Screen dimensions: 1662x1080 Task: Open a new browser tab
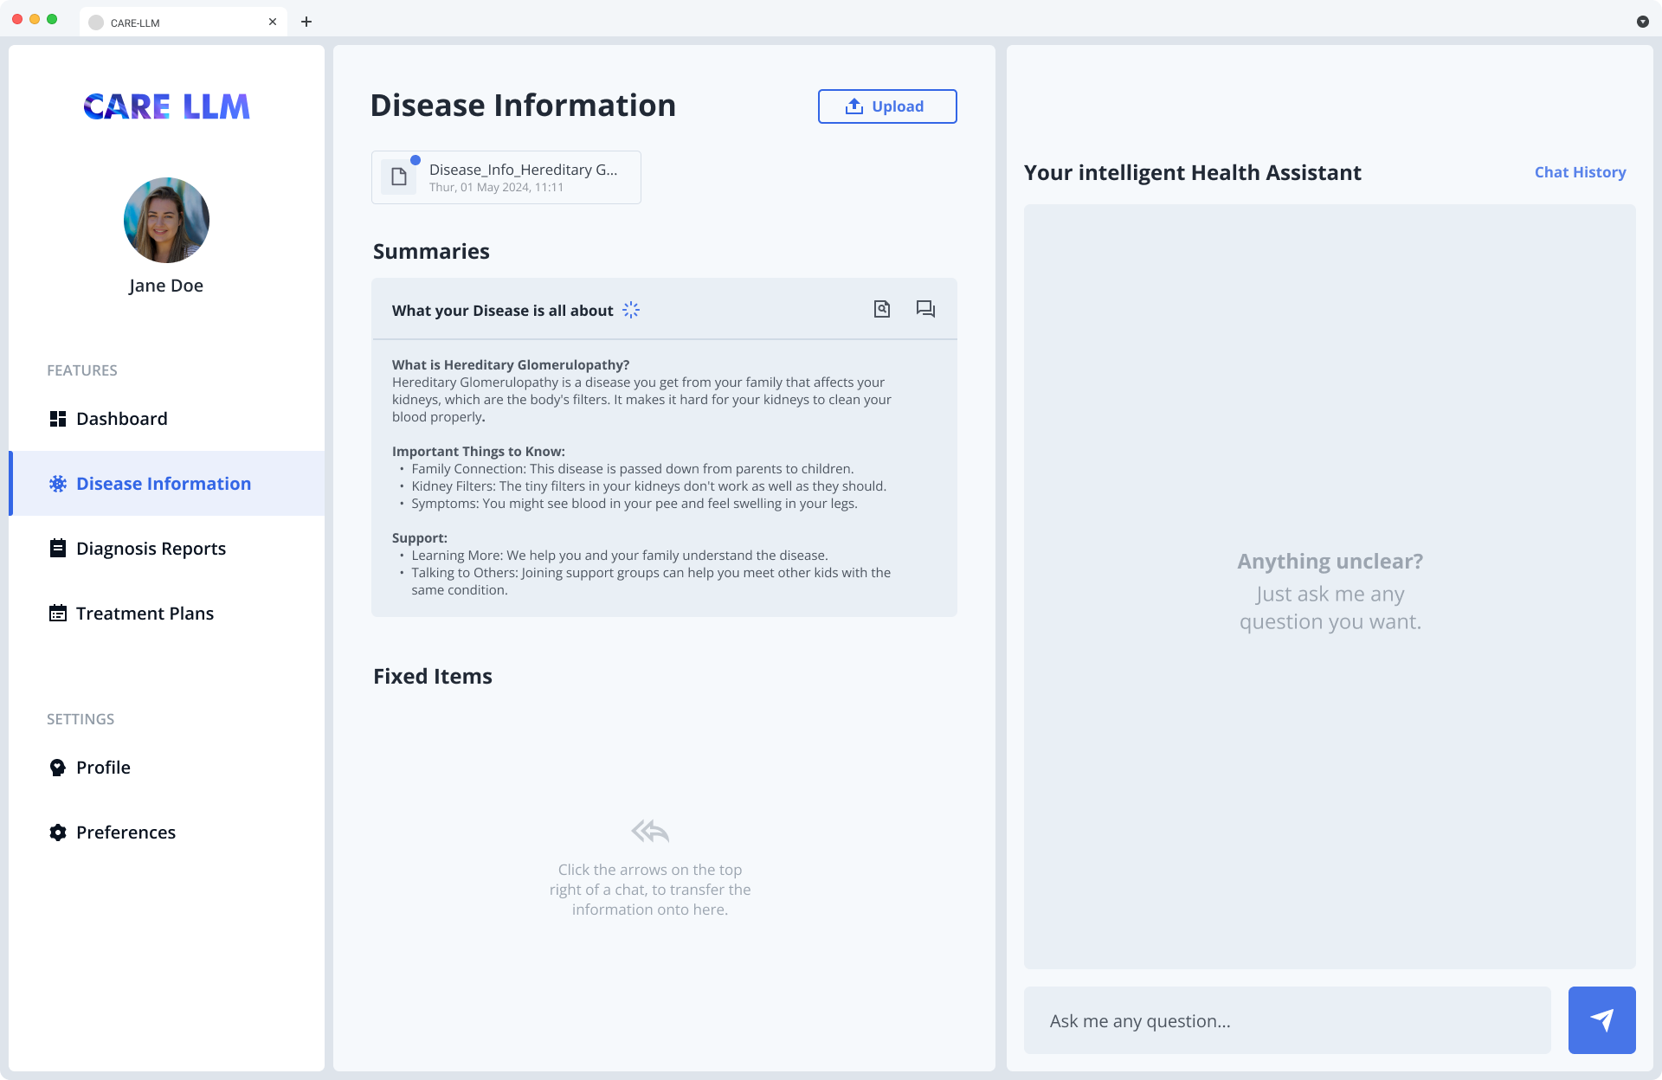pyautogui.click(x=306, y=22)
